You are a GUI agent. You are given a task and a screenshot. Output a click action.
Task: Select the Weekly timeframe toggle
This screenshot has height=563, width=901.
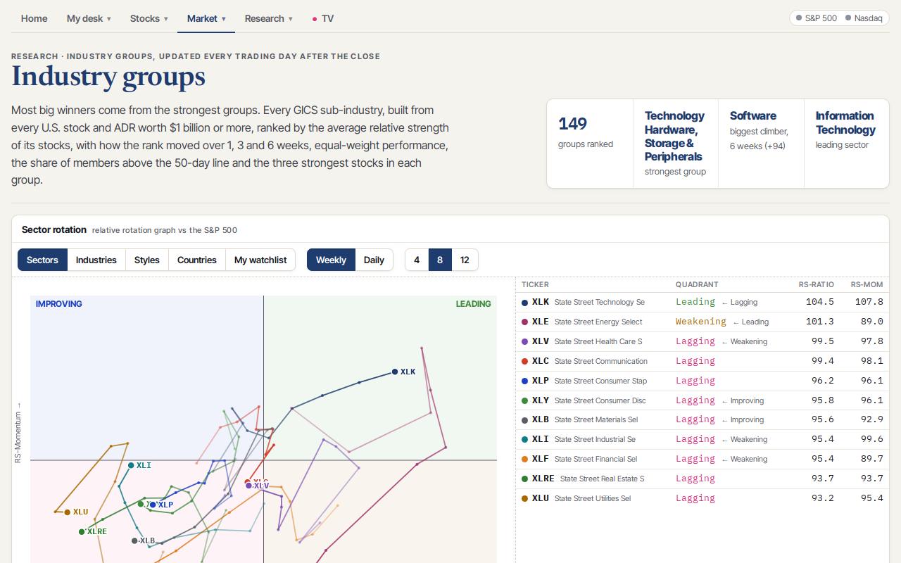click(x=331, y=260)
